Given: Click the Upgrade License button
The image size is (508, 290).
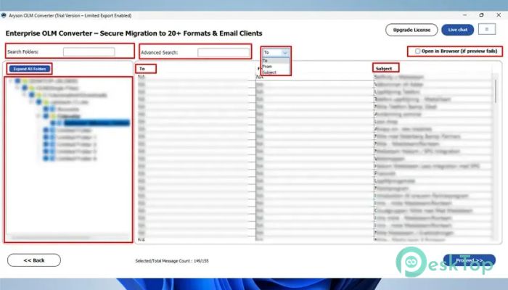Looking at the screenshot, I should tap(411, 30).
